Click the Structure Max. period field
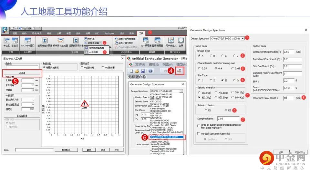 click(288, 98)
